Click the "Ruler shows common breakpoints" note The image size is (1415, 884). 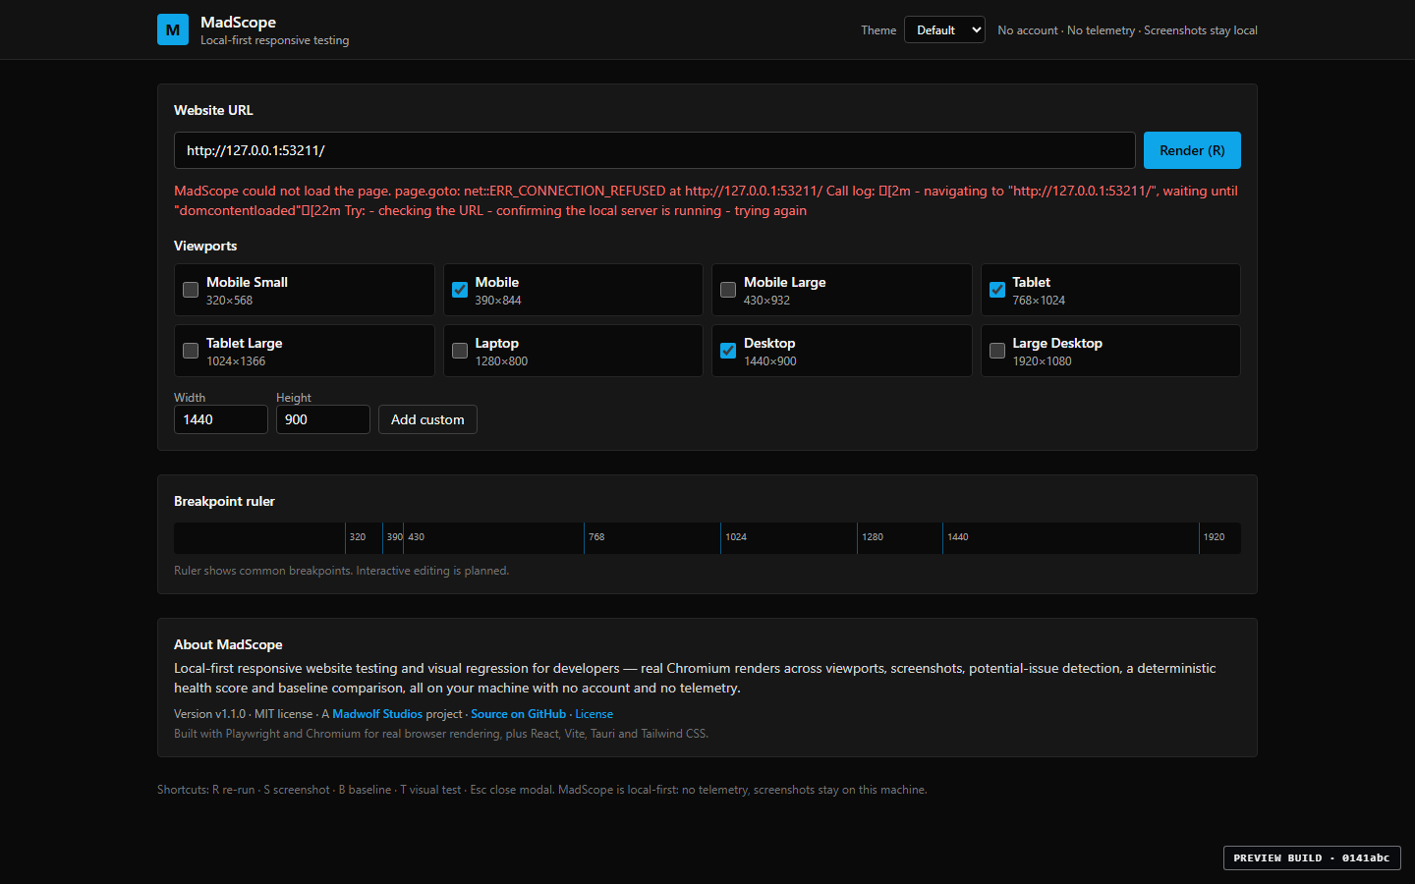[341, 571]
